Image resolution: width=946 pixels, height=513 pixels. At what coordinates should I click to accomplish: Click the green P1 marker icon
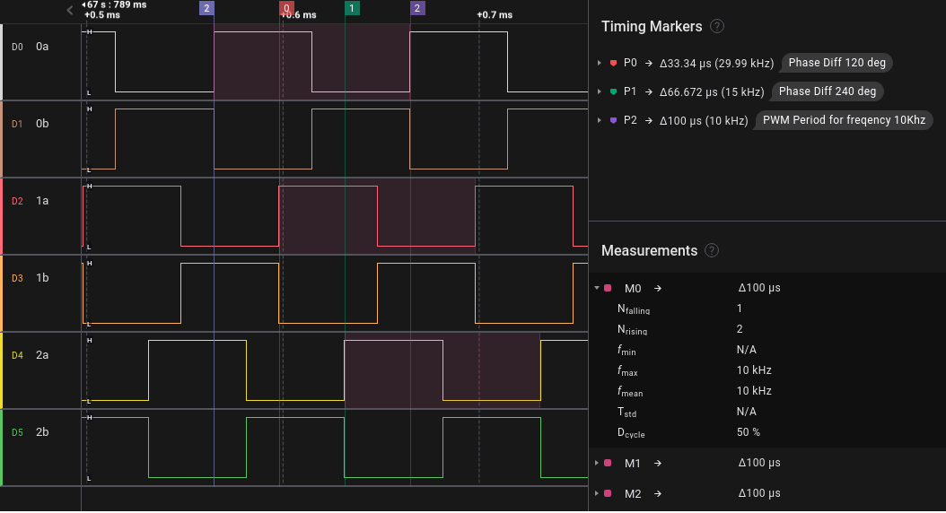pos(613,91)
